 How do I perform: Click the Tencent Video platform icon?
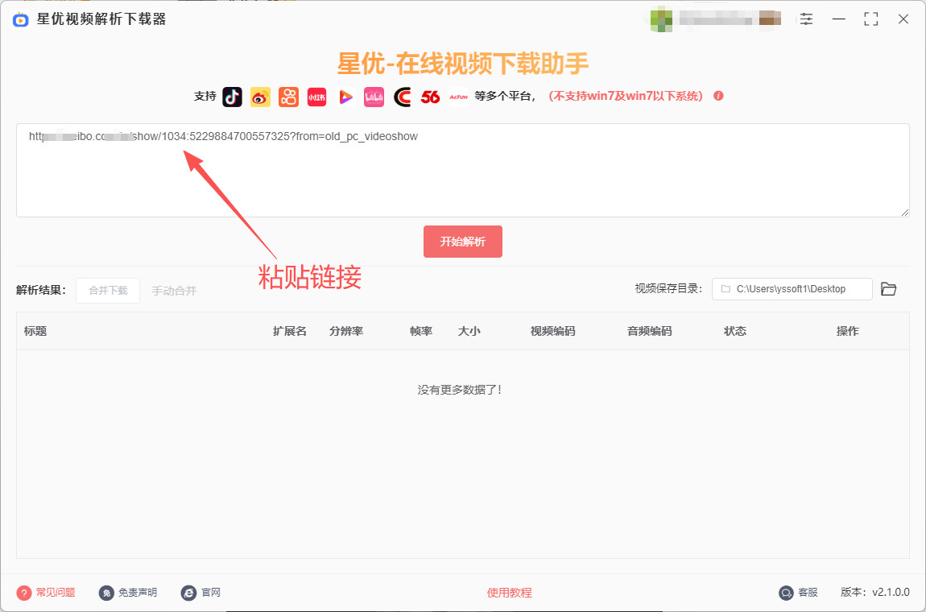tap(345, 97)
